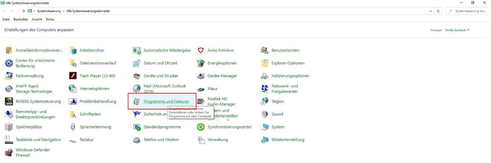Screen dimensions: 491x163
Task: Open the Avira Antivirus icon
Action: click(x=201, y=50)
